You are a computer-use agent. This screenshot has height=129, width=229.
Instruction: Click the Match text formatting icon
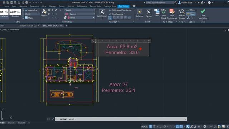point(44,13)
